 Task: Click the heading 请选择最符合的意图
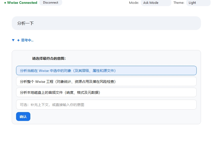49,58
